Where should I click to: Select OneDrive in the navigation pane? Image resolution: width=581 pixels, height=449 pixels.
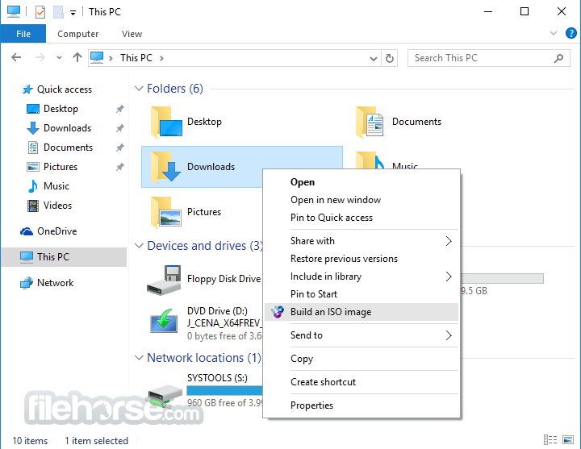tap(48, 231)
